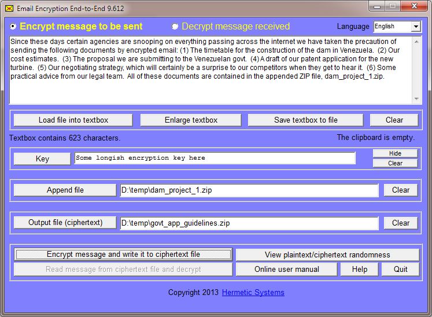
Task: Open the Hermetic Systems link
Action: (253, 293)
